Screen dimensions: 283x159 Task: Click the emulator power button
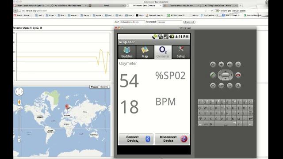click(238, 64)
